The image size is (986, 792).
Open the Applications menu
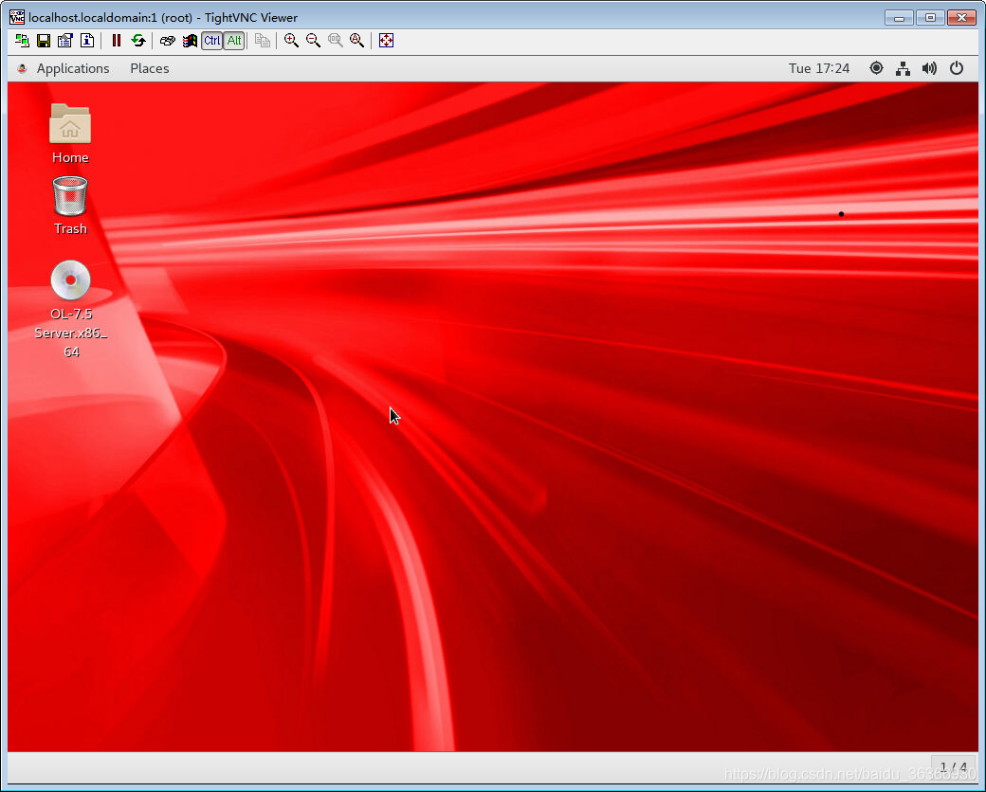(73, 68)
